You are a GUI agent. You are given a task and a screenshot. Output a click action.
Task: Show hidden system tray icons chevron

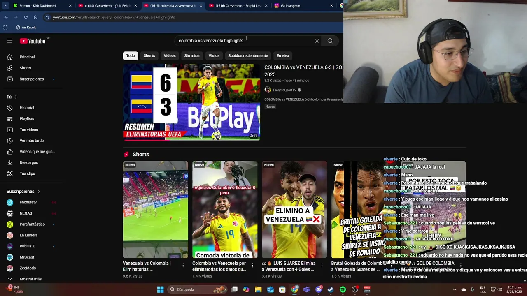pyautogui.click(x=455, y=289)
